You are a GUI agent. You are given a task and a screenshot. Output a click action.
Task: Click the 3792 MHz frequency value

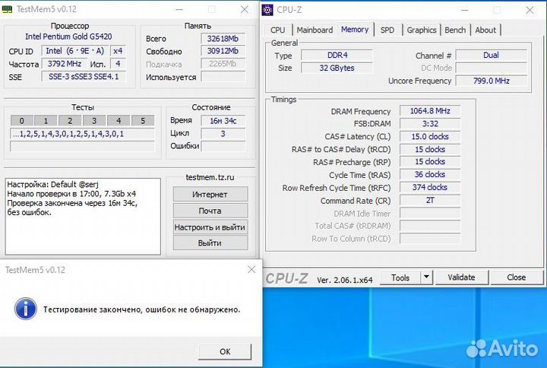(x=64, y=64)
